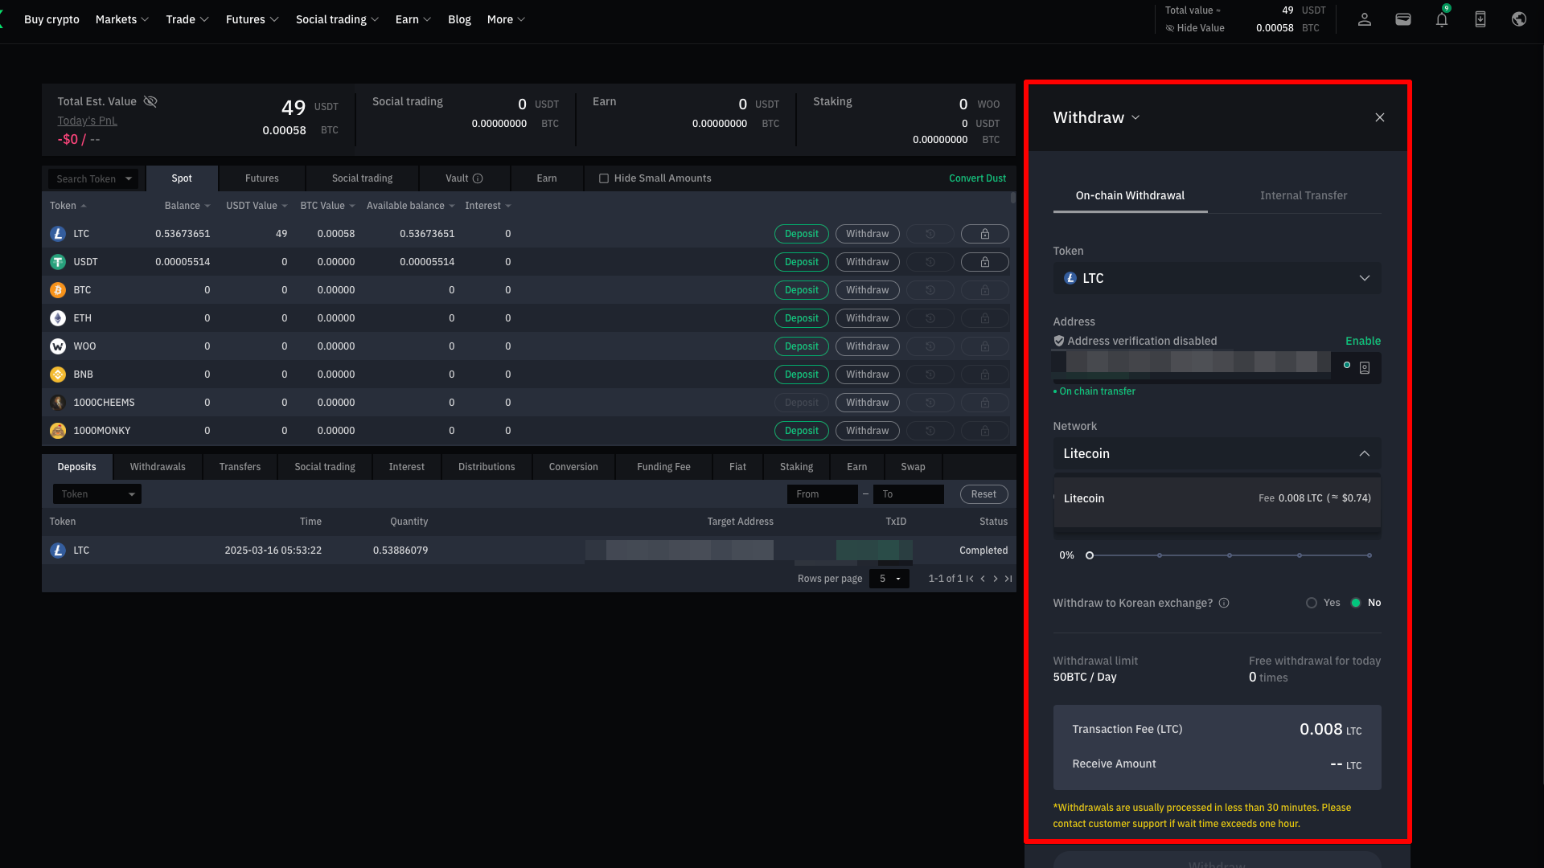Switch to the Futures wallet tab
1544x868 pixels.
click(261, 178)
